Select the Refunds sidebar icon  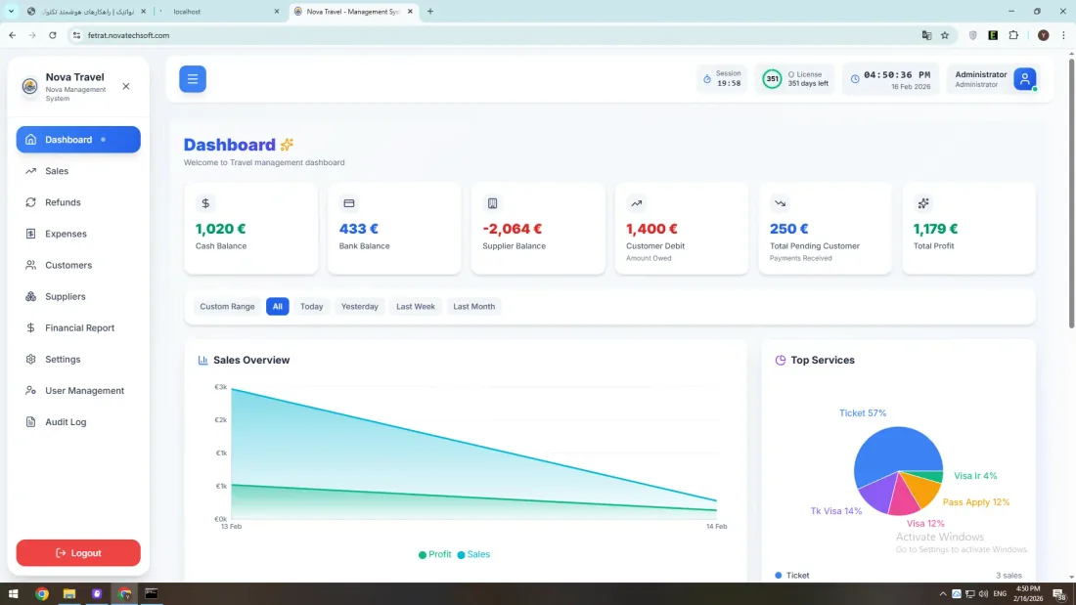click(29, 201)
